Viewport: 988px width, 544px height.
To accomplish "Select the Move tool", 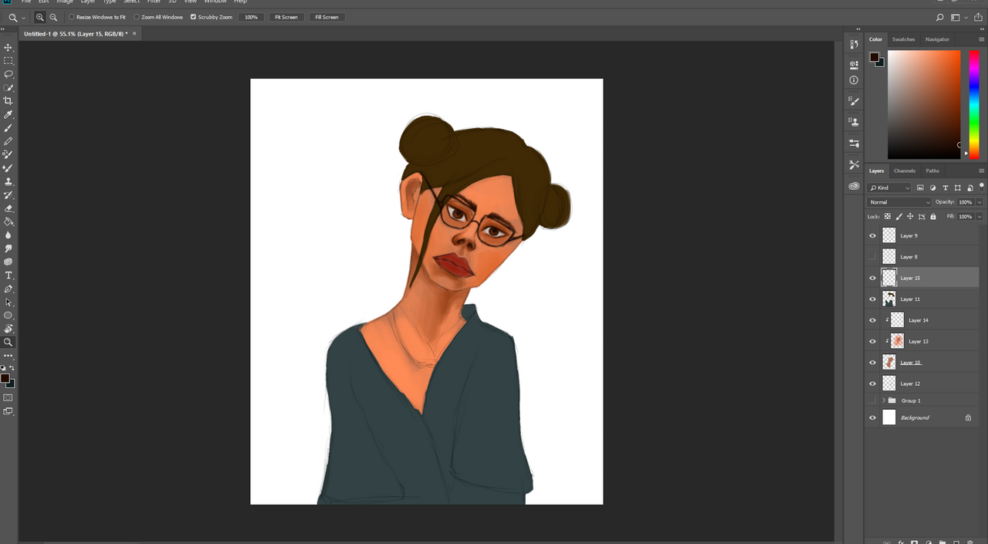I will pos(8,47).
